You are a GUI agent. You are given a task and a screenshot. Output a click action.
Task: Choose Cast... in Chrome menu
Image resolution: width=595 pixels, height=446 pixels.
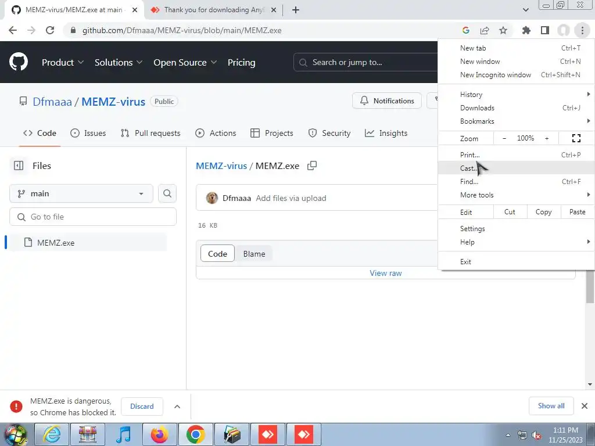[x=516, y=168]
